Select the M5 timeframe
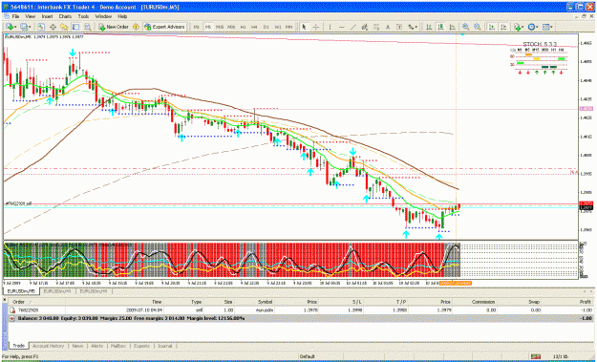 208,27
